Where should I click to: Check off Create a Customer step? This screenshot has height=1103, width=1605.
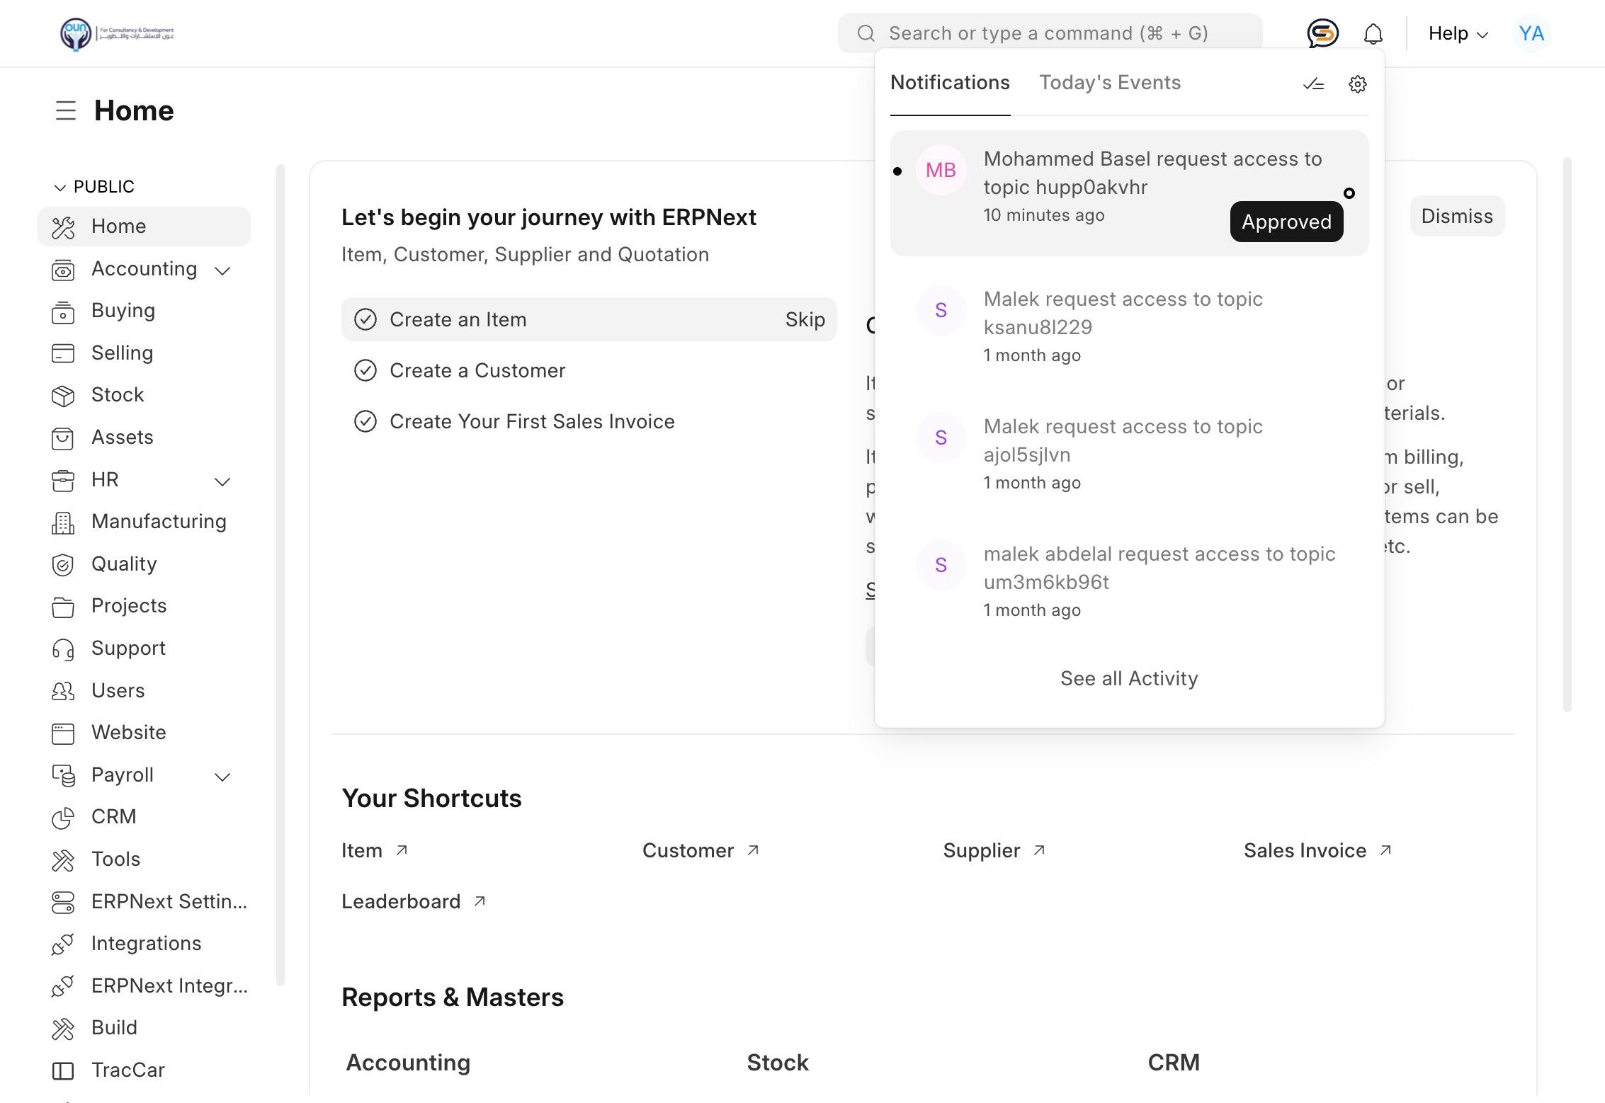(x=365, y=370)
